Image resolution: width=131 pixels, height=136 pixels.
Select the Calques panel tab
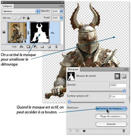point(7,6)
